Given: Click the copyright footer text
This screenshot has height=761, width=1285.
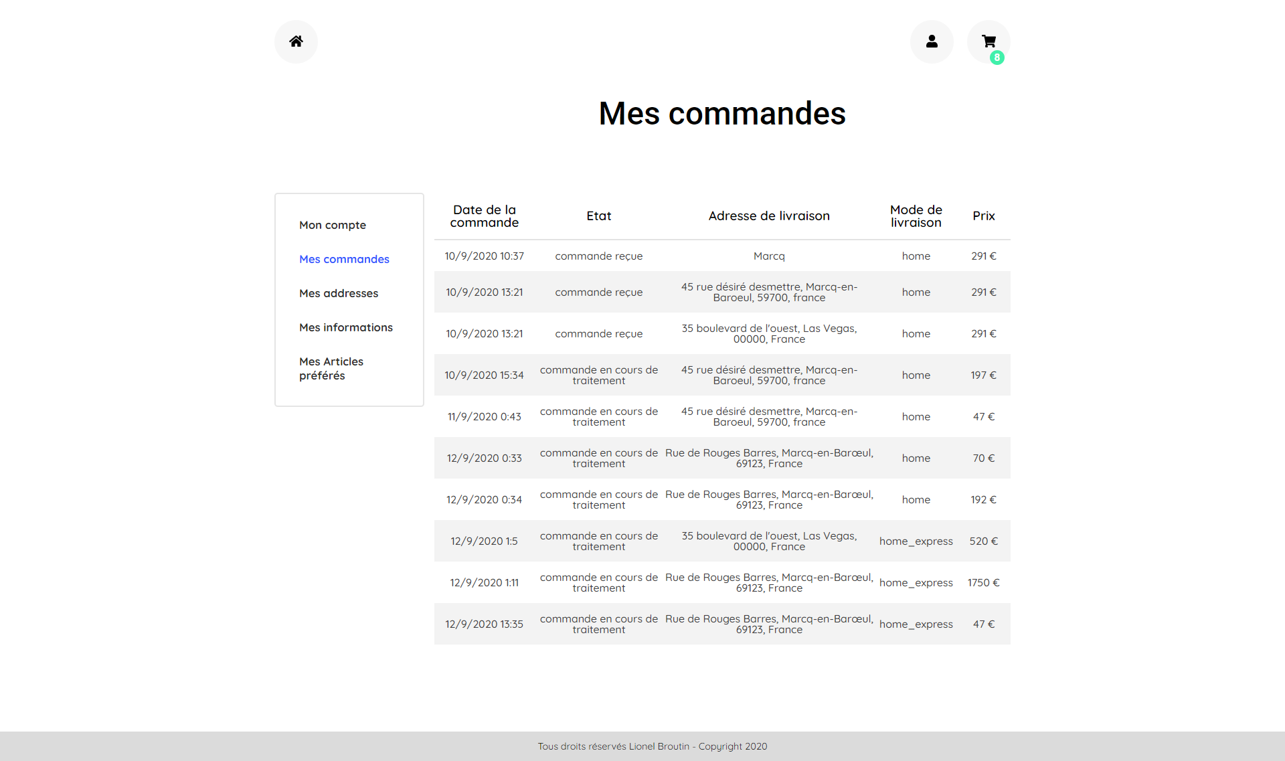Looking at the screenshot, I should click(652, 746).
